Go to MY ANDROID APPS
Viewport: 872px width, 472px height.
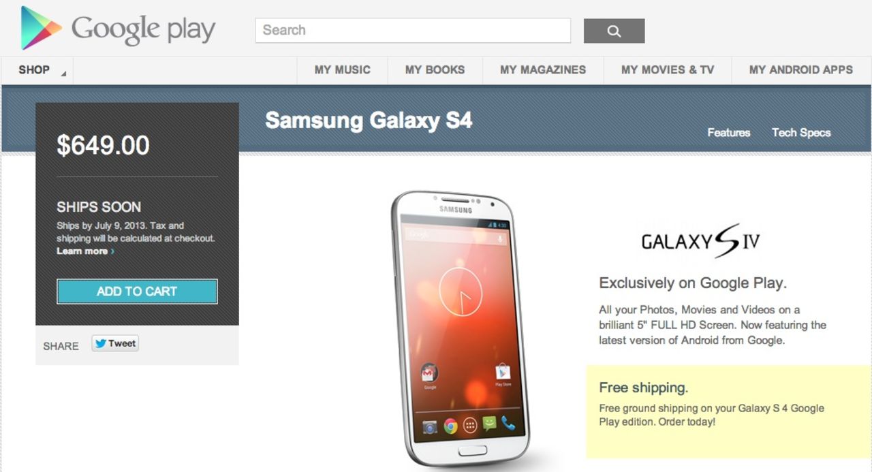click(x=801, y=70)
